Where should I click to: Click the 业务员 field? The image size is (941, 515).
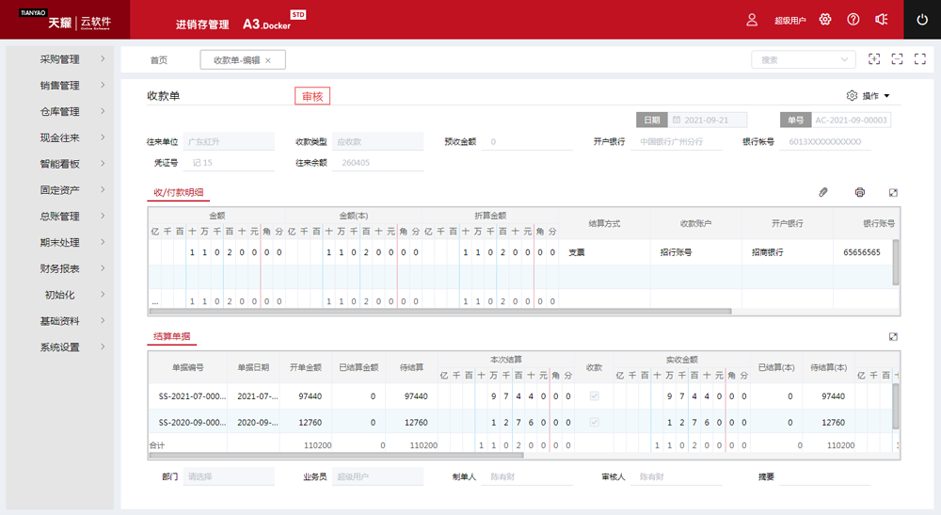[x=377, y=476]
